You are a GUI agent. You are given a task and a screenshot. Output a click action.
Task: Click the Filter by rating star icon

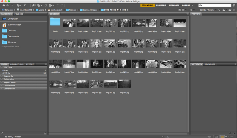click(x=191, y=10)
